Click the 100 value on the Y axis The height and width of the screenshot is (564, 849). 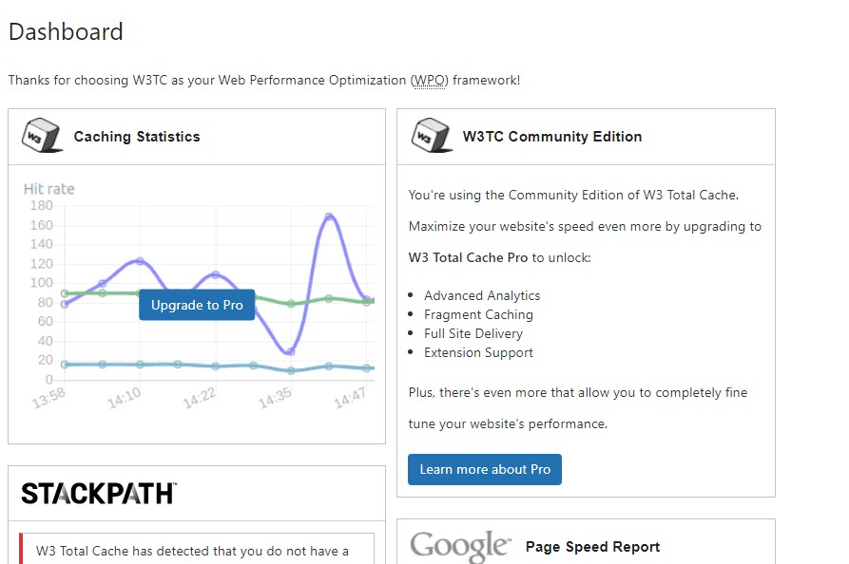coord(41,283)
